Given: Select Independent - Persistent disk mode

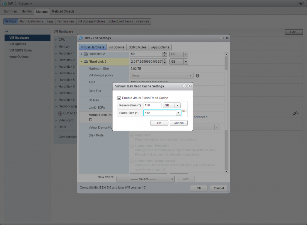Looking at the screenshot, I should pyautogui.click(x=132, y=146).
